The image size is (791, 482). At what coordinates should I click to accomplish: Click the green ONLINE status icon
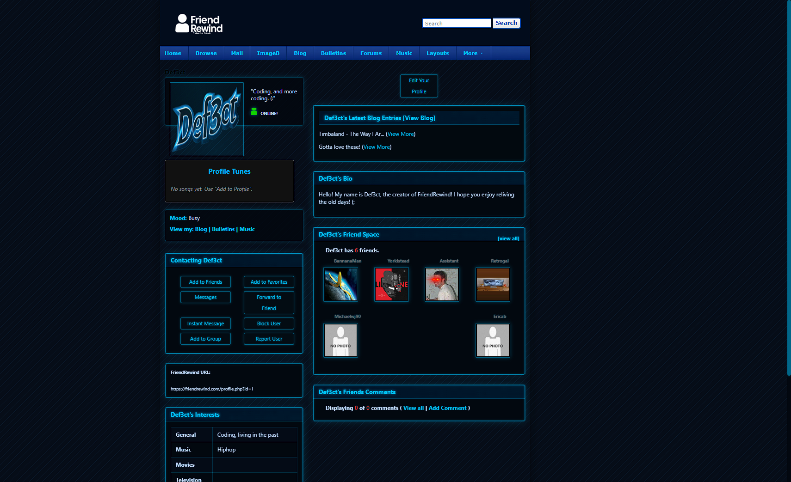click(x=254, y=111)
